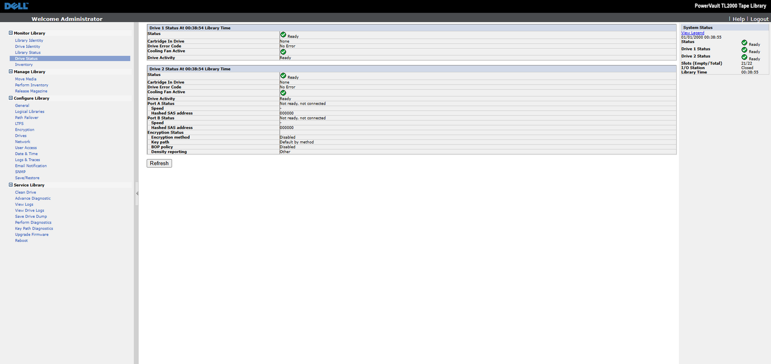Open Path Failover settings
771x364 pixels.
tap(27, 118)
